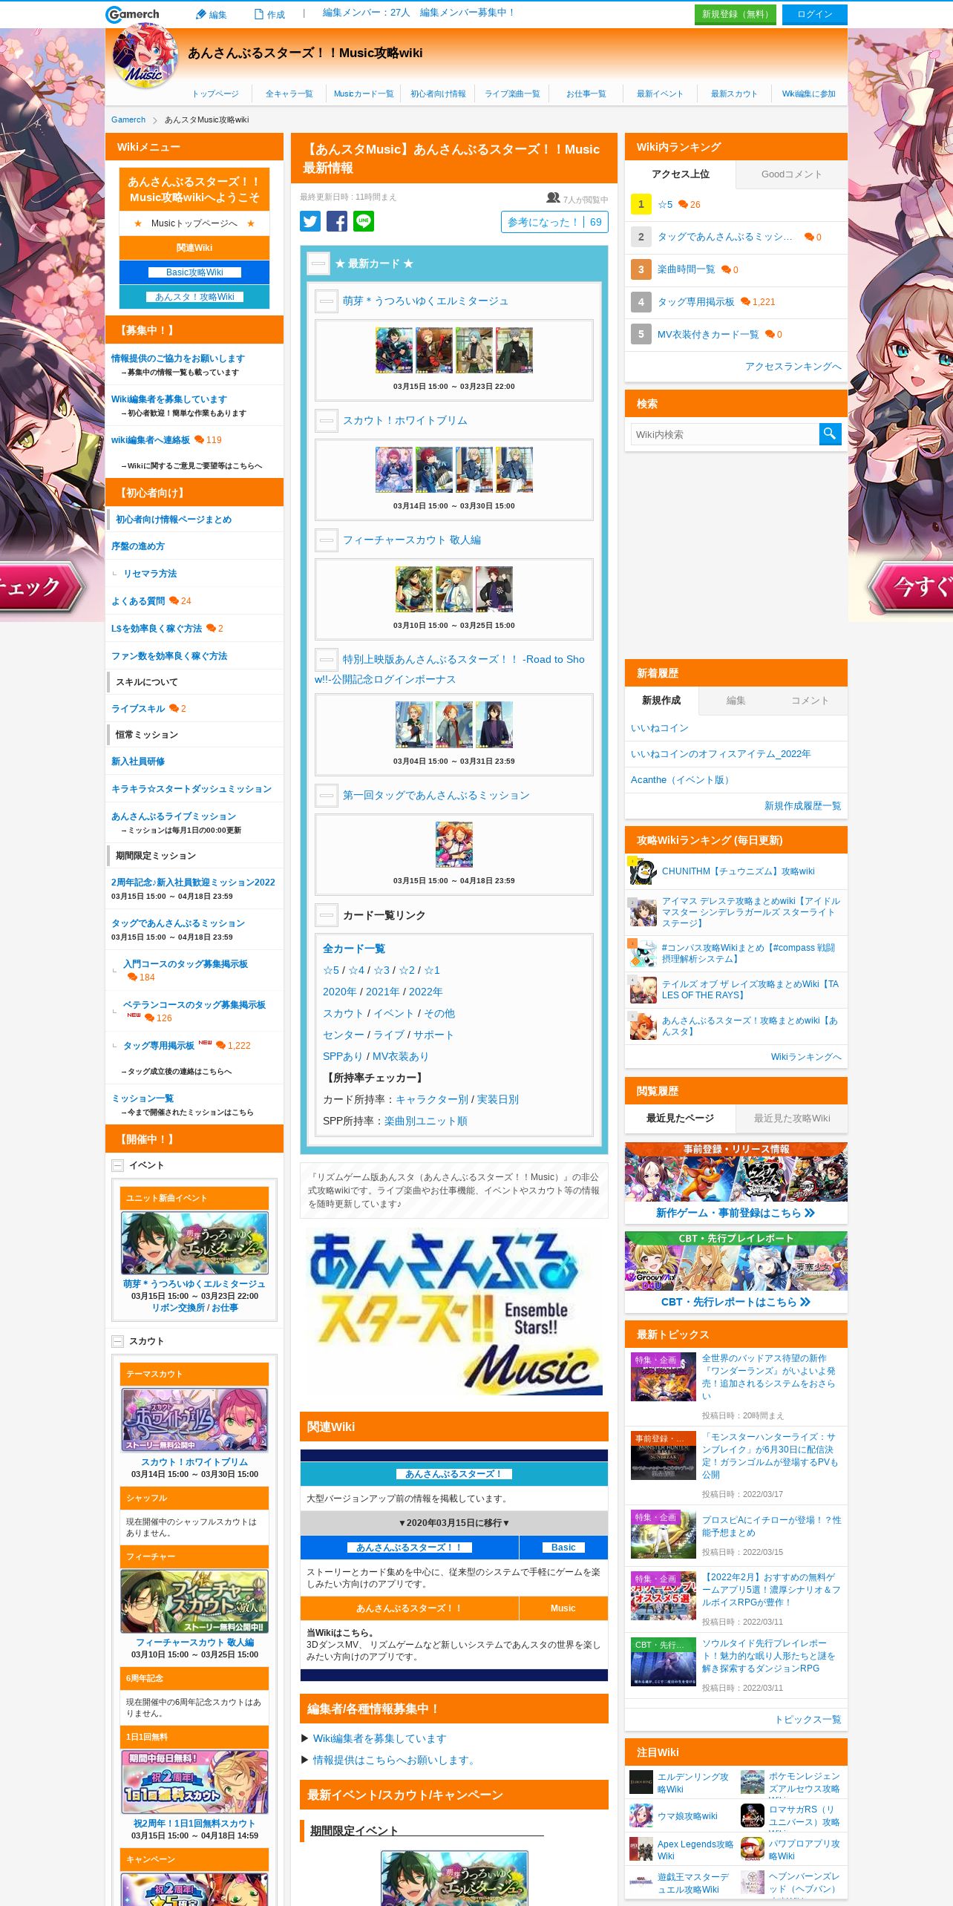Open the ポケモンレジェンズアルセウス wiki icon
Viewport: 953px width, 1906px height.
tap(753, 1782)
